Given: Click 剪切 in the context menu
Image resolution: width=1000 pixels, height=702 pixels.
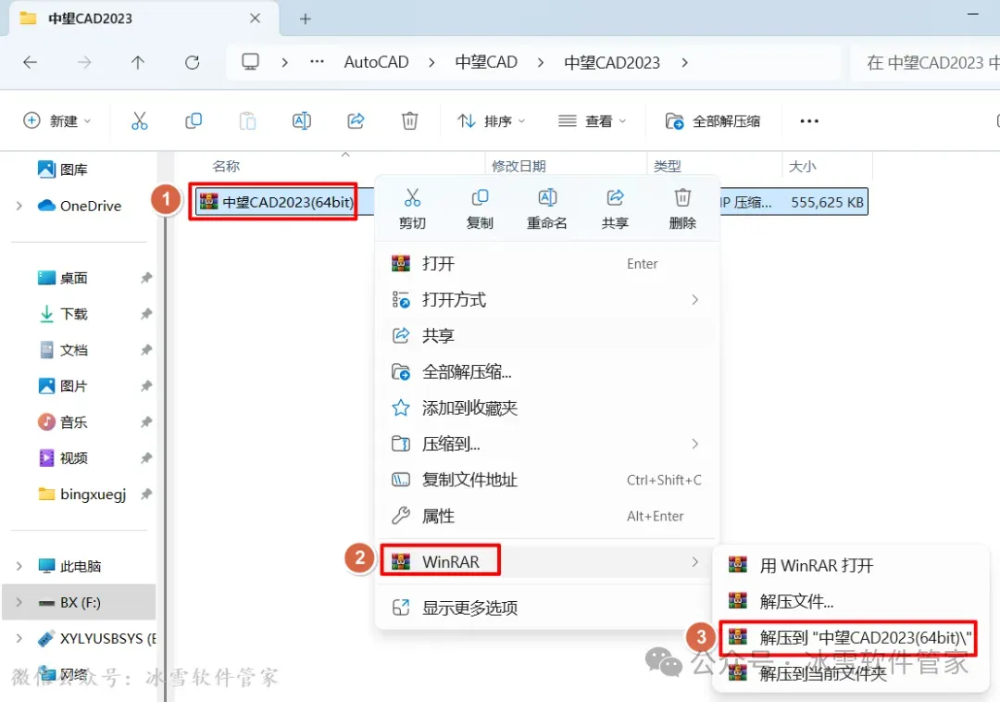Looking at the screenshot, I should tap(412, 208).
